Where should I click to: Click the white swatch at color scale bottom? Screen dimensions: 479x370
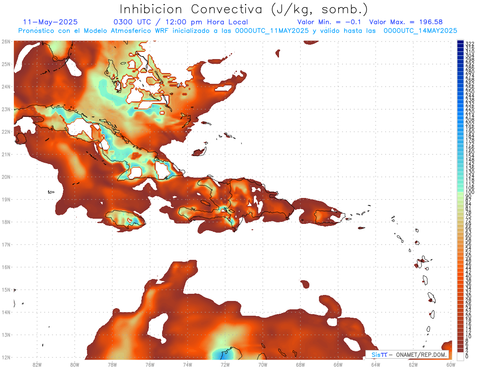tap(461, 356)
